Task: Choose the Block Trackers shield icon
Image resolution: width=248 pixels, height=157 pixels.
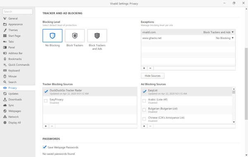Action: coord(75,36)
